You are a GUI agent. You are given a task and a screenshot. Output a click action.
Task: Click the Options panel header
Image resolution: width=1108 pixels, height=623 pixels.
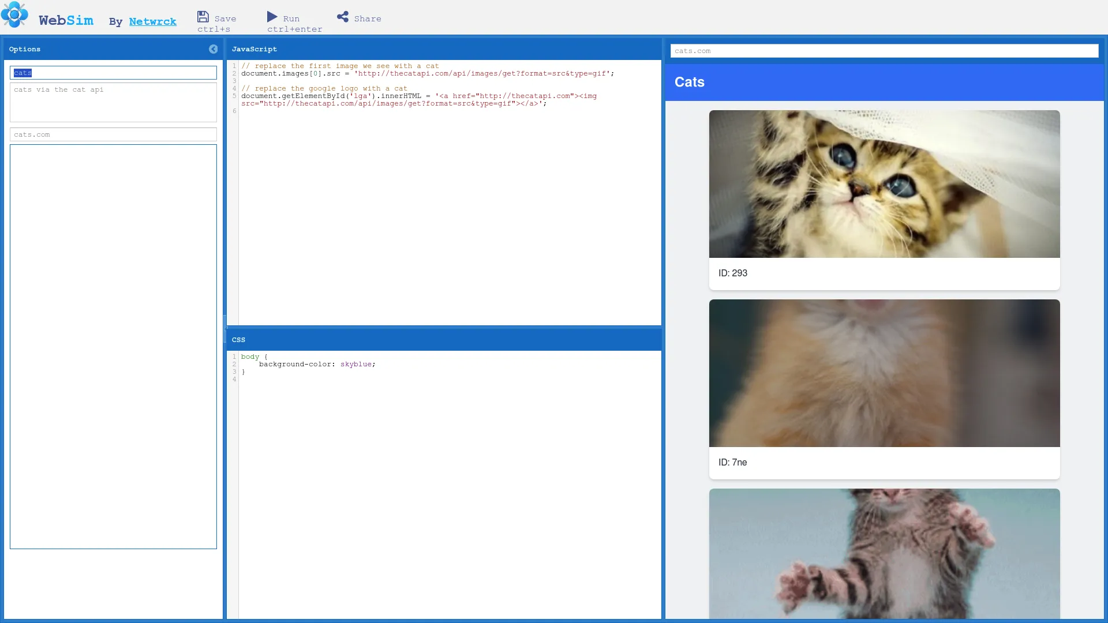[x=113, y=49]
